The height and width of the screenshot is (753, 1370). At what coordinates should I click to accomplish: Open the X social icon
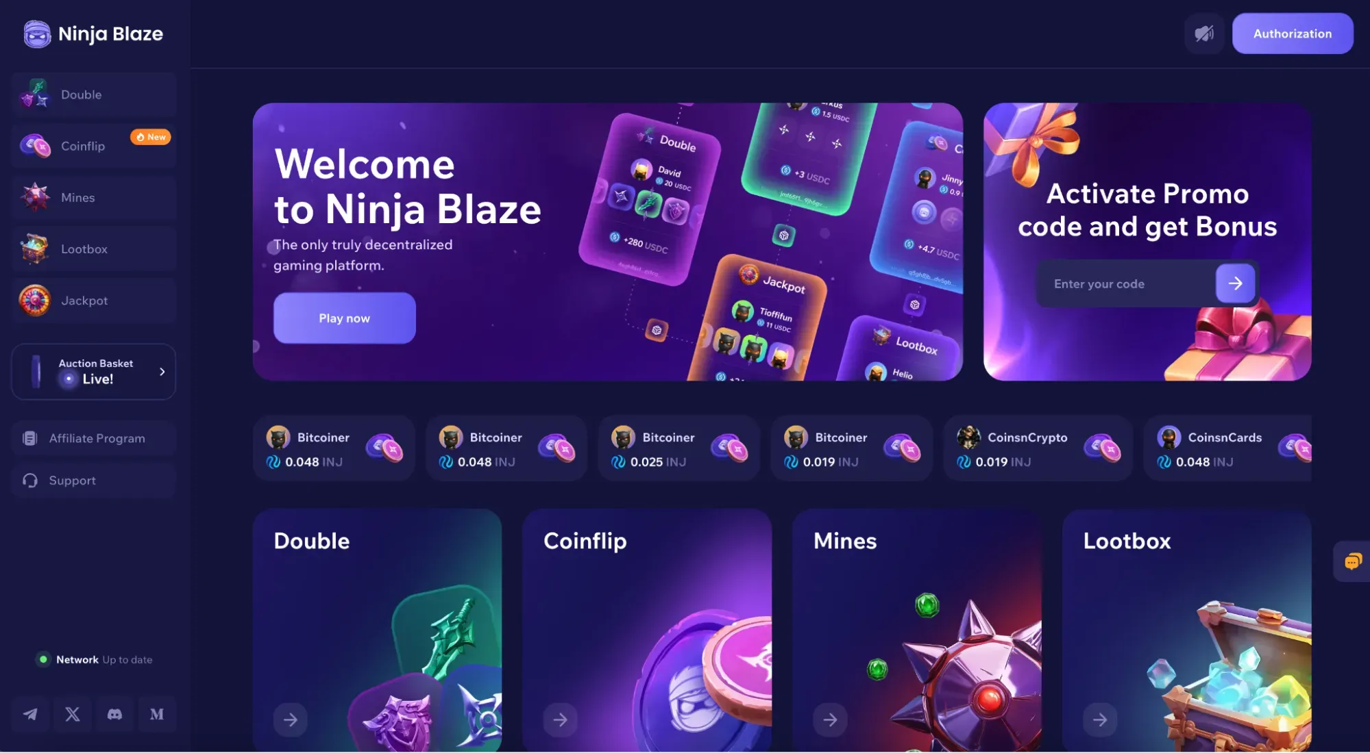pos(73,715)
